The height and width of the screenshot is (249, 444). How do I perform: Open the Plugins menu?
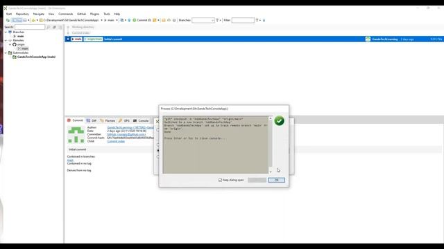pyautogui.click(x=94, y=14)
